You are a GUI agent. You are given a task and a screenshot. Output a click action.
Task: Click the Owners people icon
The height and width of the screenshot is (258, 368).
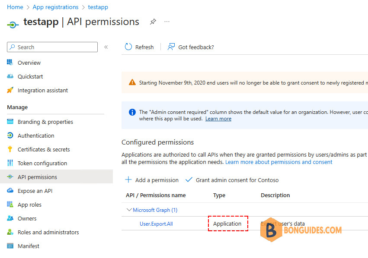10,218
